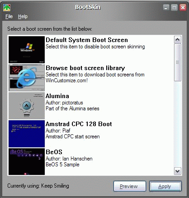Image resolution: width=189 pixels, height=198 pixels.
Task: Choose the Amstrad CPC blue screen thumbnail
Action: [x=27, y=134]
